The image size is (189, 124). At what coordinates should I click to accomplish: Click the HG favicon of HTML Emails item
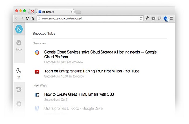37,95
